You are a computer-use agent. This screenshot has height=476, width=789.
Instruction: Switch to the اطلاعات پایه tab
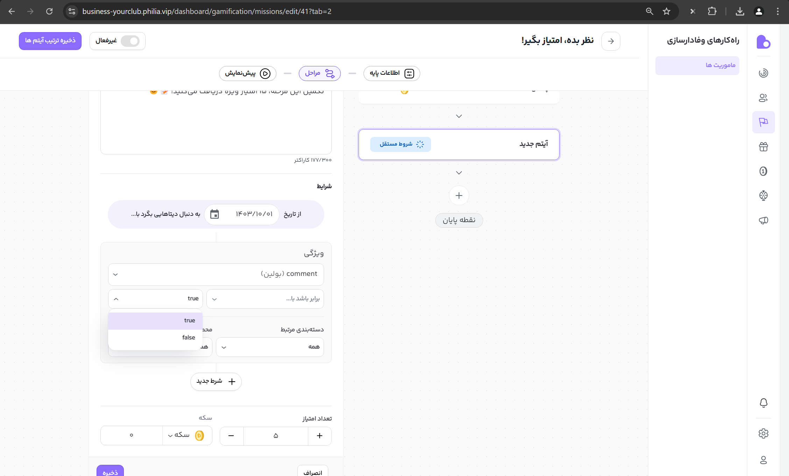click(x=392, y=73)
